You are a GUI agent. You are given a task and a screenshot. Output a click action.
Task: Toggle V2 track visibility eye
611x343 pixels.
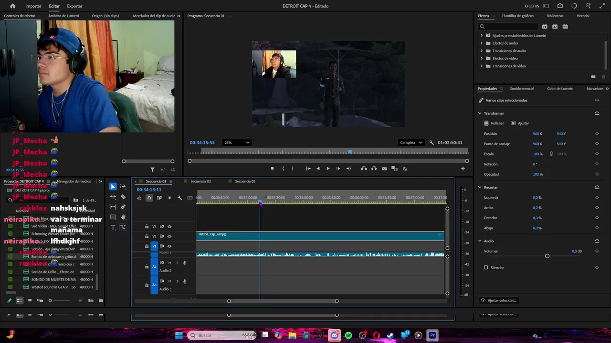(169, 236)
